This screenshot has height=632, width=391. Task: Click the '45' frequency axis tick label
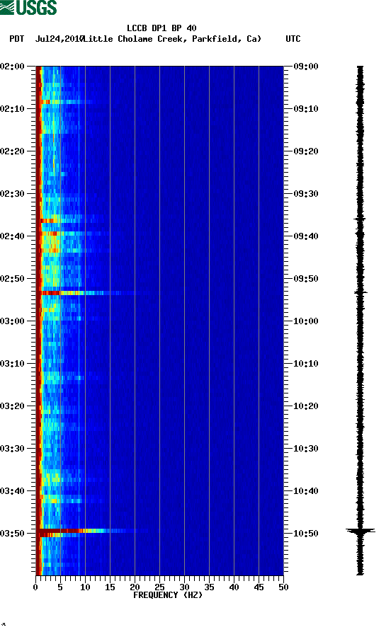pos(259,587)
